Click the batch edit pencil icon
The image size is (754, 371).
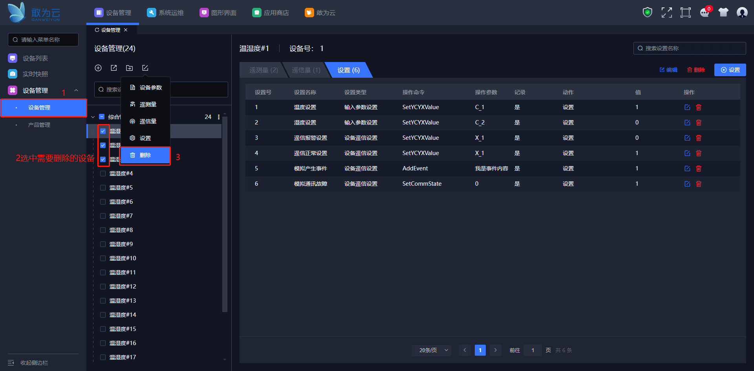coord(145,68)
